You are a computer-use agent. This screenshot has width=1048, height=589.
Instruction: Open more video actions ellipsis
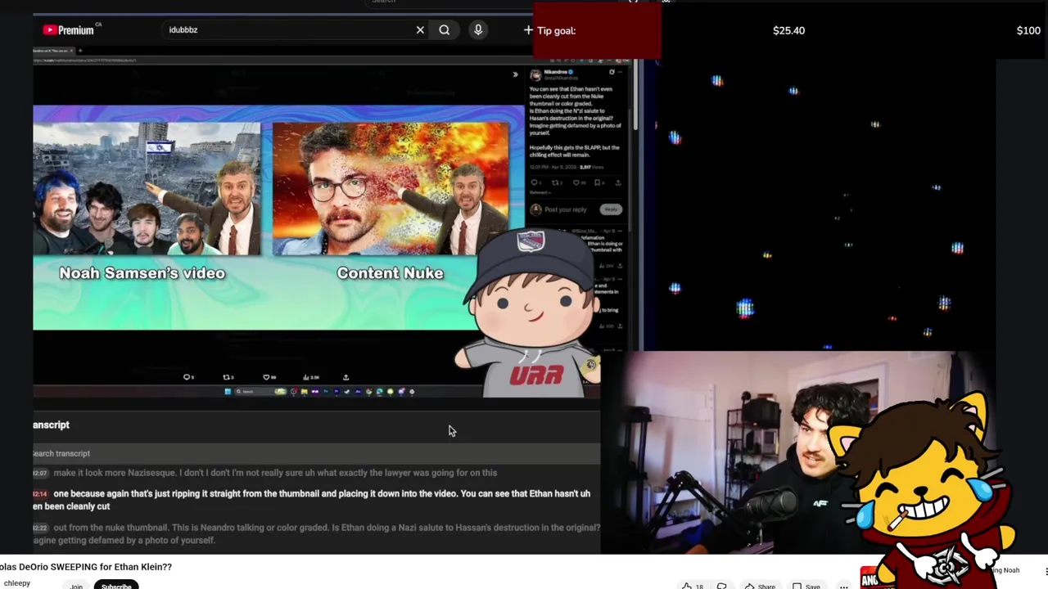[x=843, y=586]
